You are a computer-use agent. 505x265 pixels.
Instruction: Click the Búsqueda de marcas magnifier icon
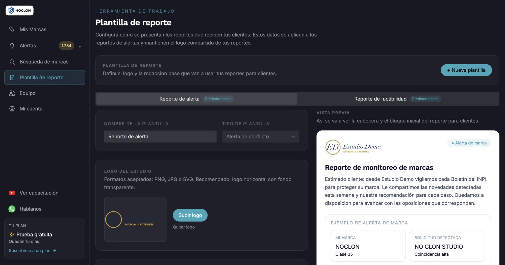pyautogui.click(x=12, y=62)
